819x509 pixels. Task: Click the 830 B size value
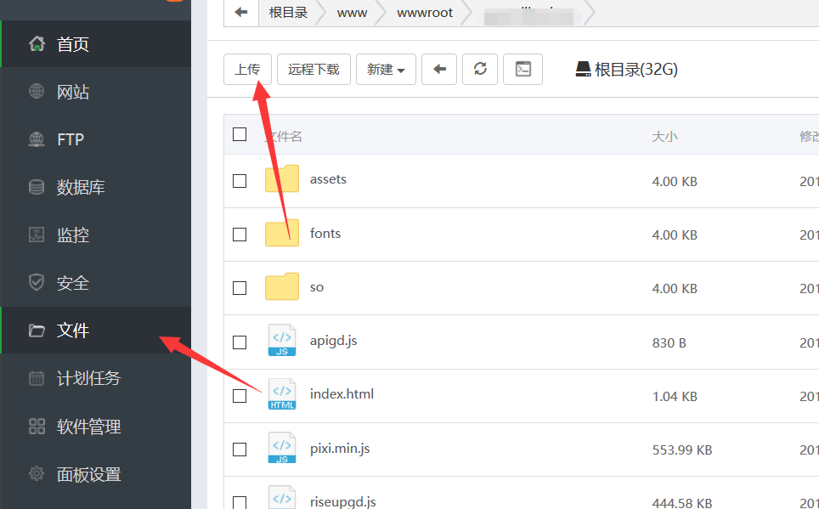(669, 342)
